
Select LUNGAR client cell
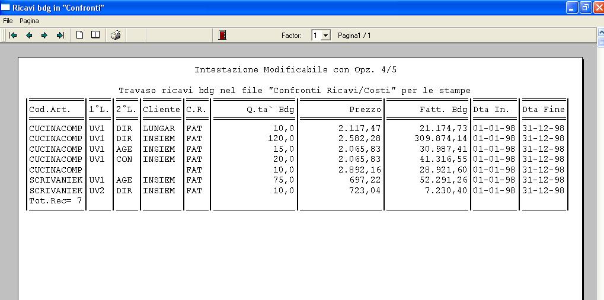[159, 128]
